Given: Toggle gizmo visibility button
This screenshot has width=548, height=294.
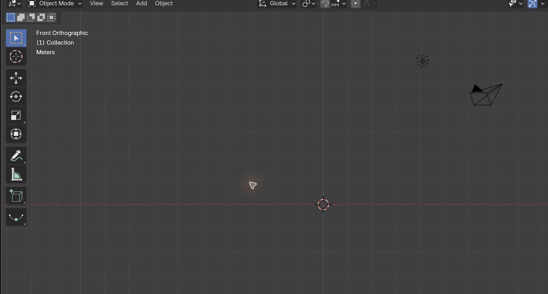Looking at the screenshot, I should (532, 4).
